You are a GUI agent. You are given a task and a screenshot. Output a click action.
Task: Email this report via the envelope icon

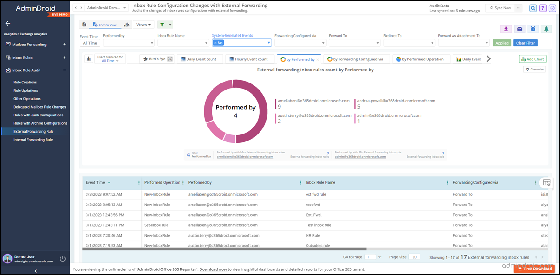coord(520,29)
